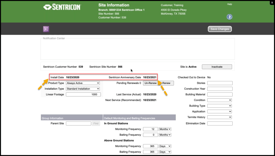This screenshot has width=275, height=156.
Task: Click the Linear Footage input field
Action: click(83, 94)
